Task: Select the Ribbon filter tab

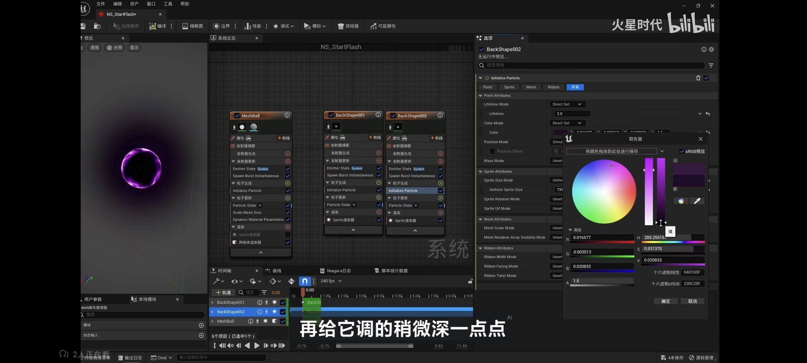Action: (x=553, y=87)
